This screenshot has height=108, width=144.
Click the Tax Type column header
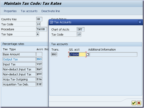(9, 49)
